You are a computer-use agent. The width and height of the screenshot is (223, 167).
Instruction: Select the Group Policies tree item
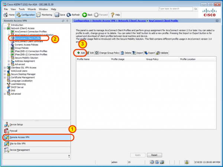pos(23,48)
